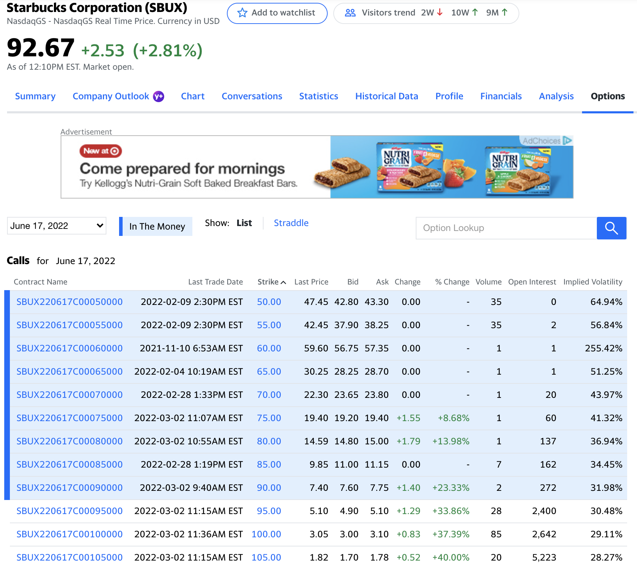Toggle the In The Money filter
The height and width of the screenshot is (569, 637).
156,226
